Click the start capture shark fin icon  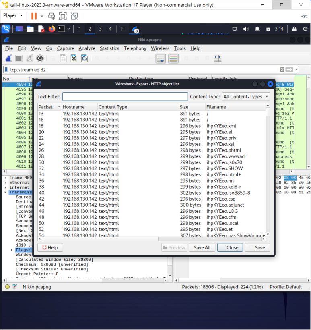(8, 58)
